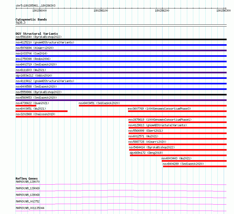Viewport: 234px width, 214px height.
Task: Click esv3607769 1000GenomesConsortiumPhase3 label
Action: tap(159, 109)
